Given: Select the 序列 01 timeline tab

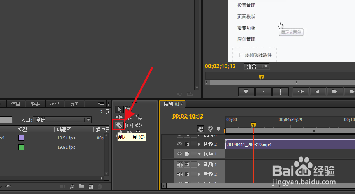Looking at the screenshot, I should coord(171,104).
